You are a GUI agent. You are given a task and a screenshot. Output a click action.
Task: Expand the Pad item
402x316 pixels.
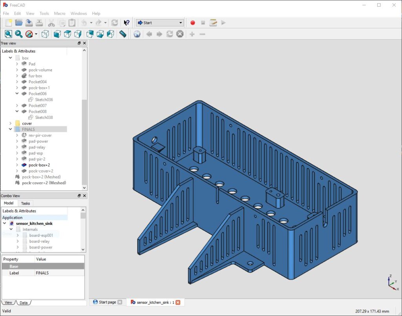[x=17, y=64]
